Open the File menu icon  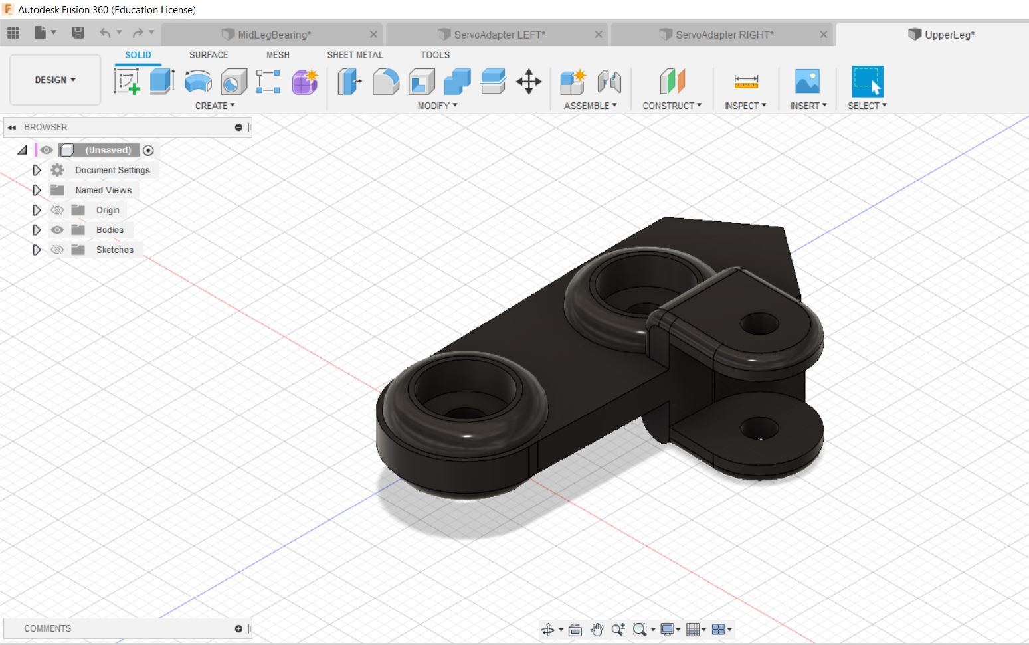[x=41, y=33]
